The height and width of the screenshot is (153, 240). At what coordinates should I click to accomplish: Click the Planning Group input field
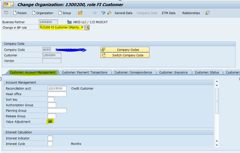[57, 110]
